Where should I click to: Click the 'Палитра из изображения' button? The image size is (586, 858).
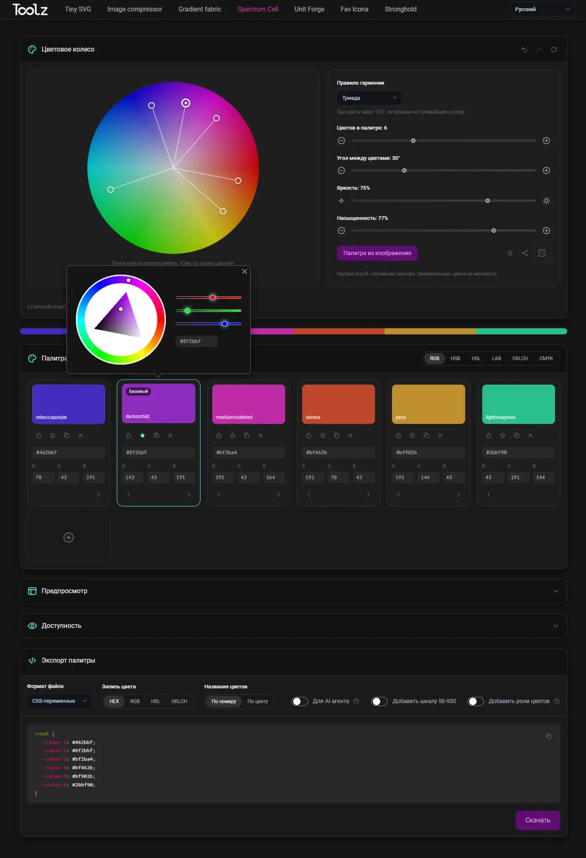pos(377,253)
